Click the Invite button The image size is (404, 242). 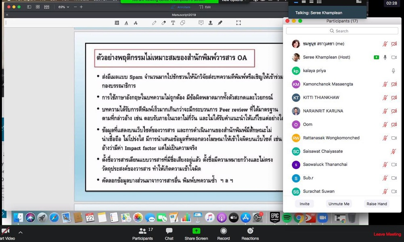click(x=304, y=204)
